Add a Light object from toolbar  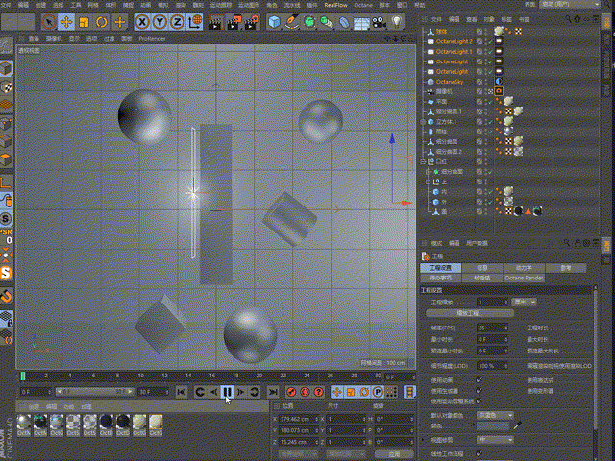(x=397, y=21)
